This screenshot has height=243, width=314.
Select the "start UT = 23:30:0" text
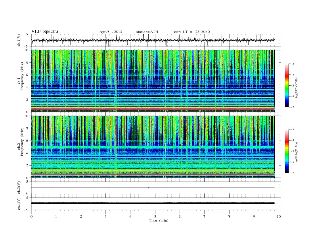point(191,32)
